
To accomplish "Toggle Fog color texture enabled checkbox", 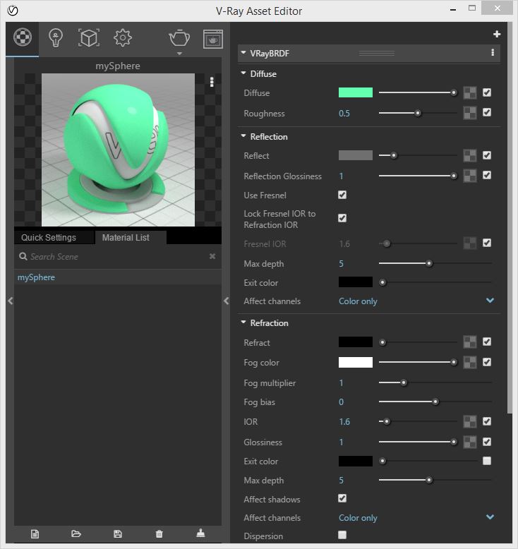I will coord(487,362).
